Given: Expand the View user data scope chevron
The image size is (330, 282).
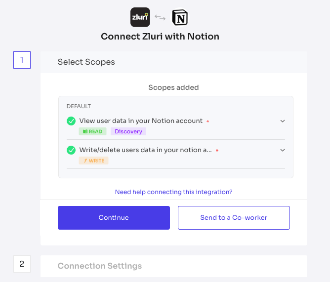Looking at the screenshot, I should pyautogui.click(x=283, y=121).
